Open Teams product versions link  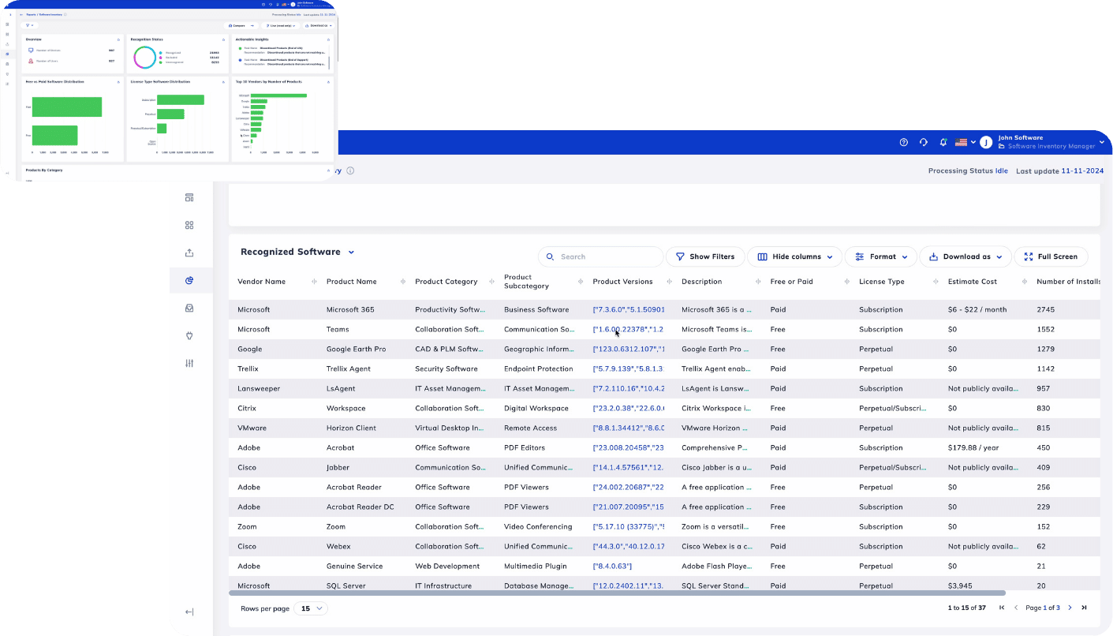point(629,329)
